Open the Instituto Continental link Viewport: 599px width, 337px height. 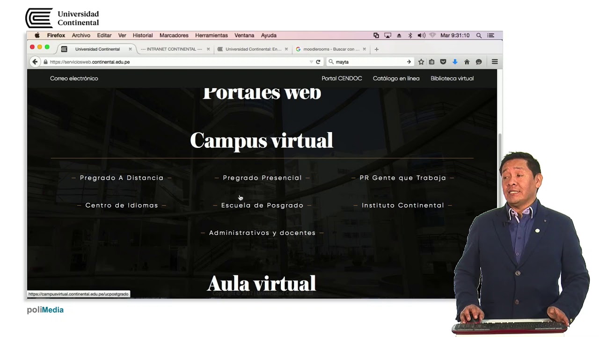[403, 205]
